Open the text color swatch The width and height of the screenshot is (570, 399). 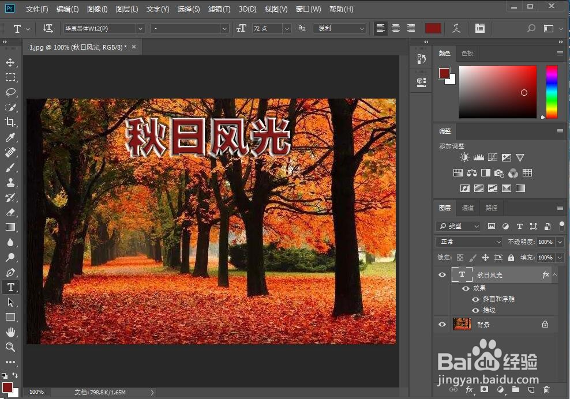coord(433,28)
